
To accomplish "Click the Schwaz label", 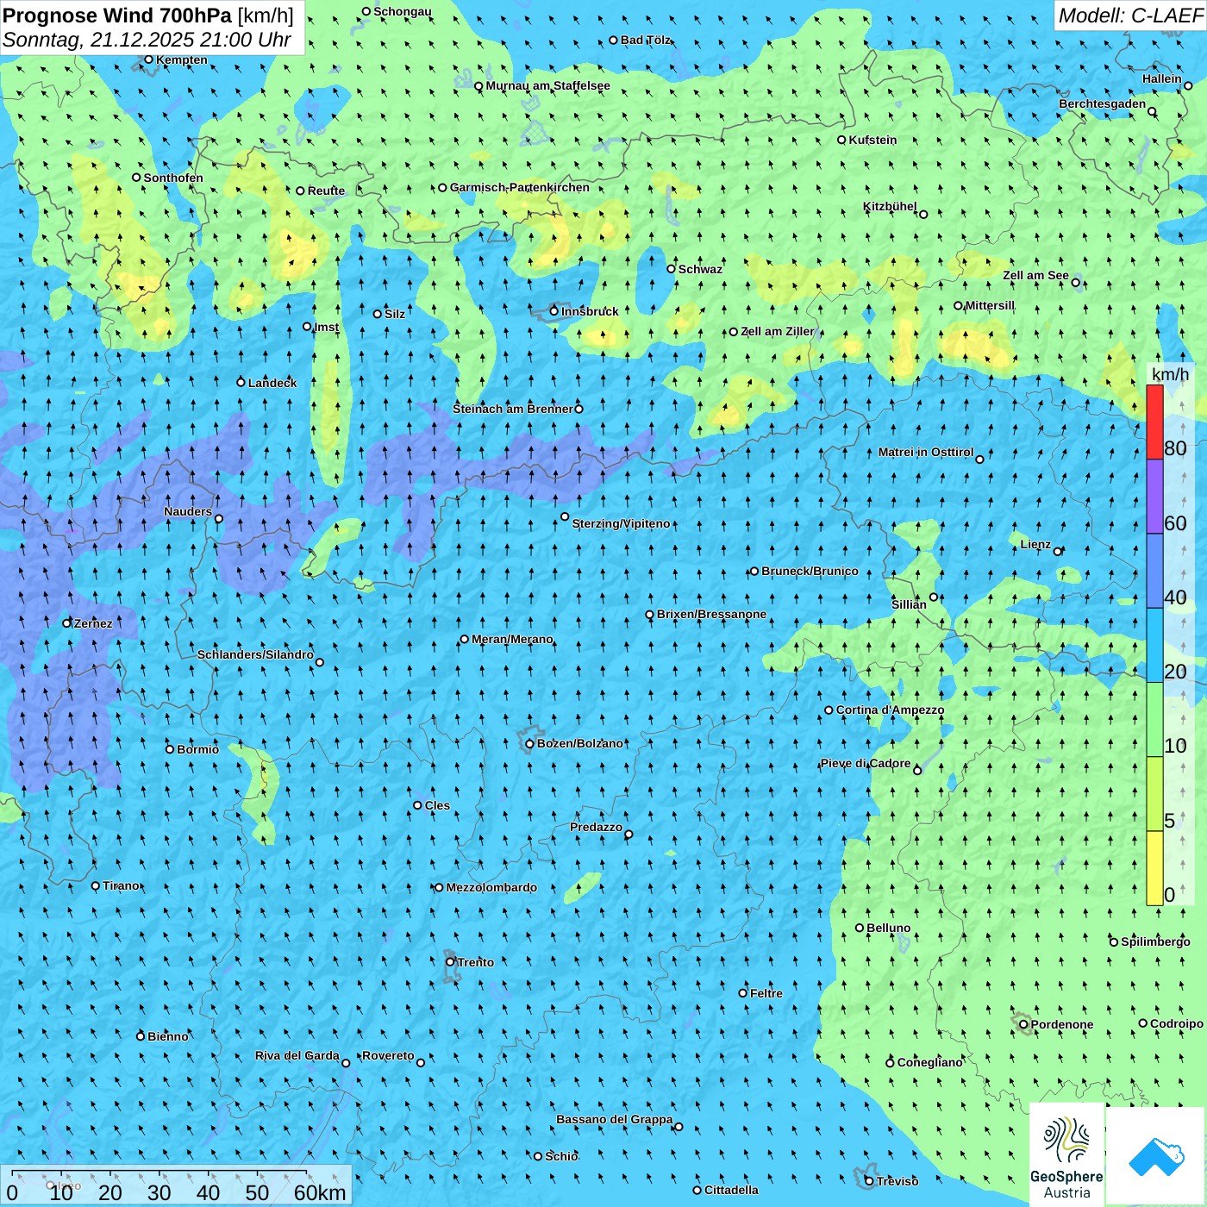I will pyautogui.click(x=700, y=269).
